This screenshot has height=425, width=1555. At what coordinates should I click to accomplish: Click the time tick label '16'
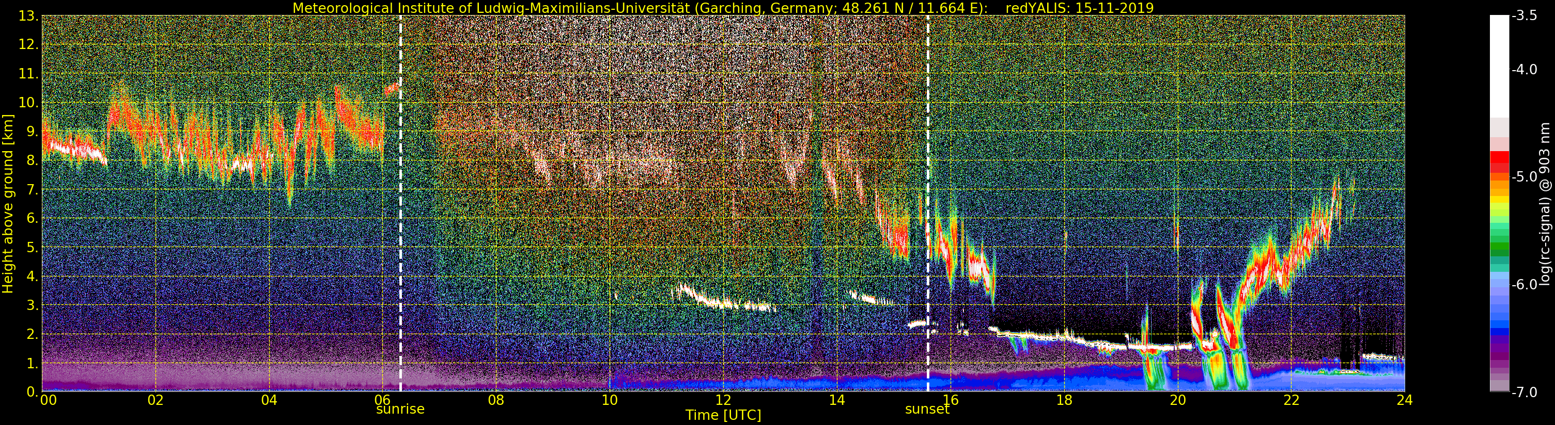pyautogui.click(x=950, y=400)
